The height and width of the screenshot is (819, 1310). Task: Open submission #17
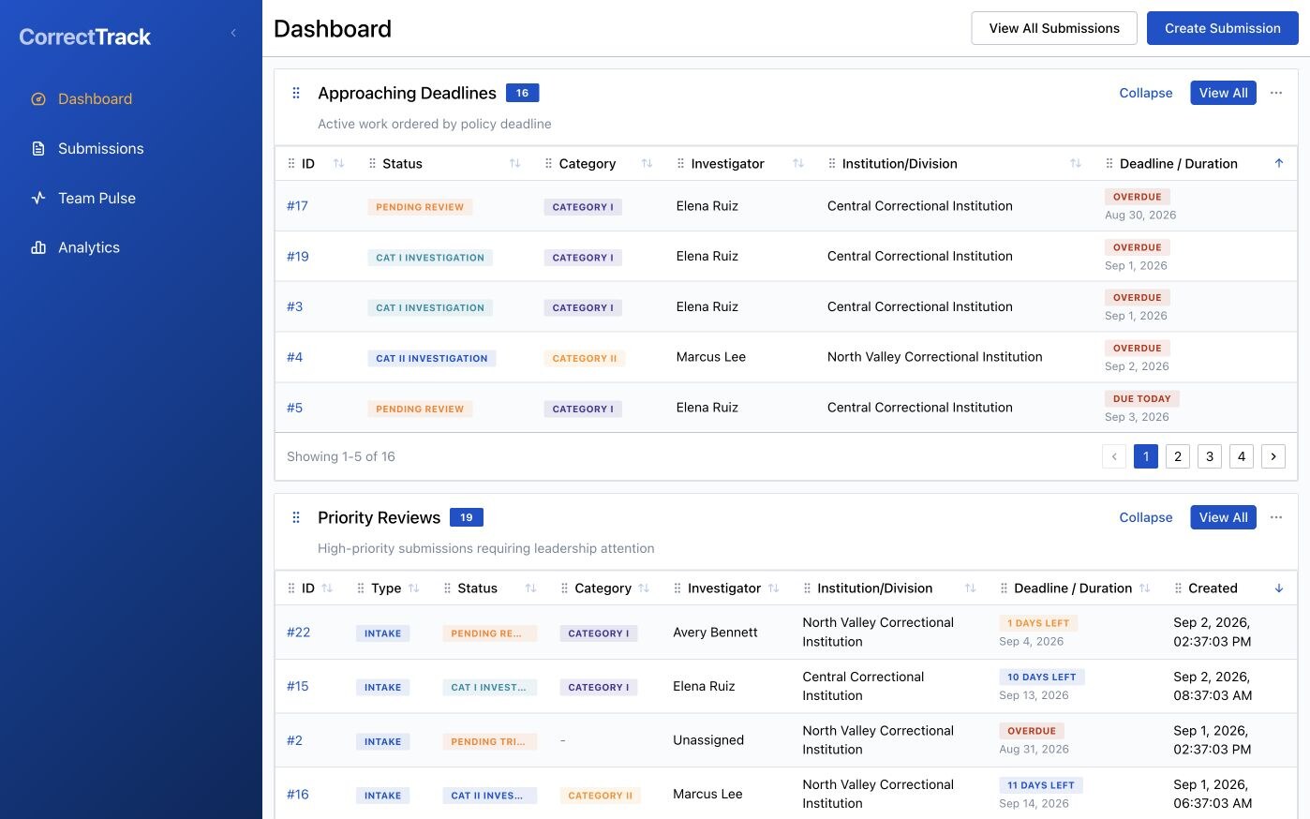[x=297, y=206]
